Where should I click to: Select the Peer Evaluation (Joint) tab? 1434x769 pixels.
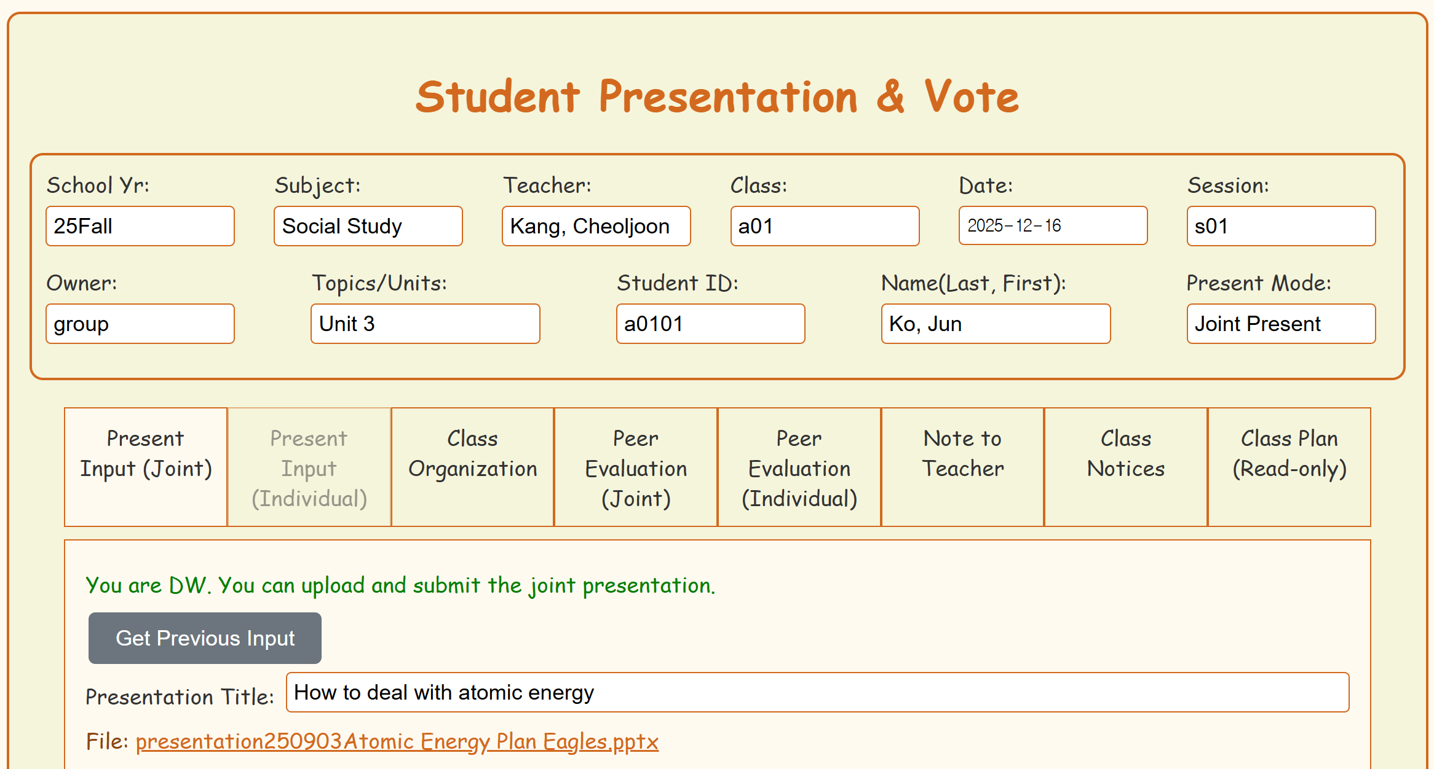[636, 467]
